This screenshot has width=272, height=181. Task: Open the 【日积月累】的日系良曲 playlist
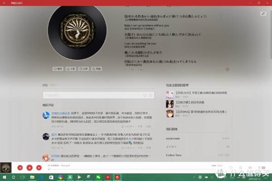[x=190, y=102]
